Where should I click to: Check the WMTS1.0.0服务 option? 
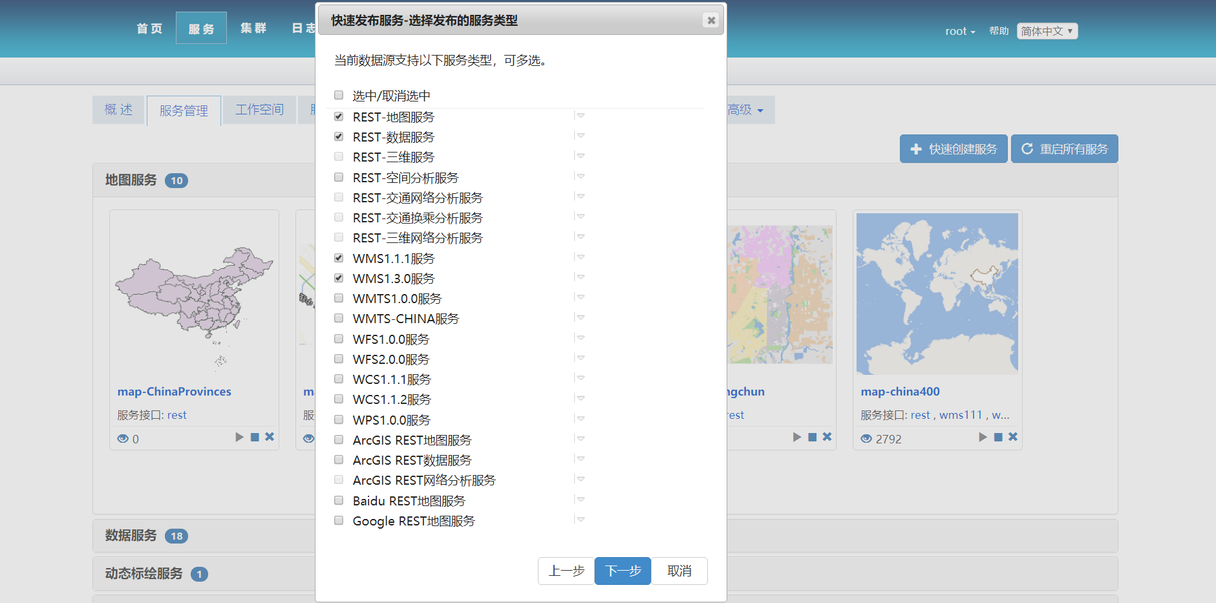click(x=339, y=297)
